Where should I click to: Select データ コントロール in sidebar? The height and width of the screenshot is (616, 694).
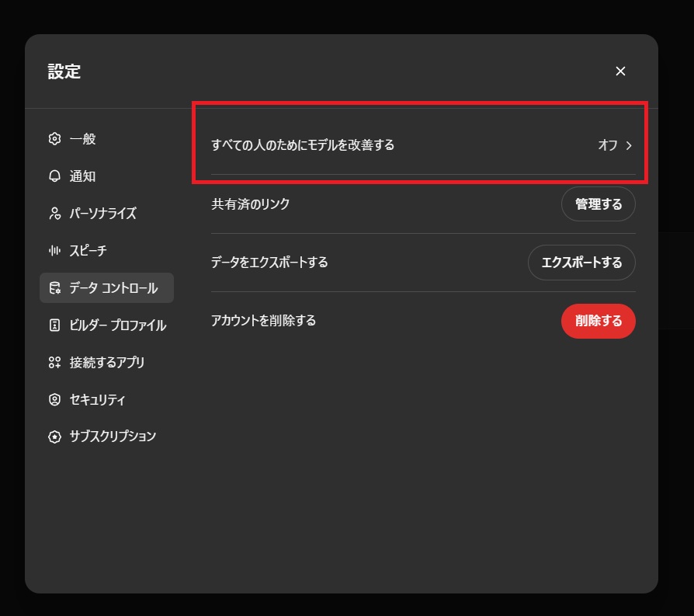(x=106, y=288)
